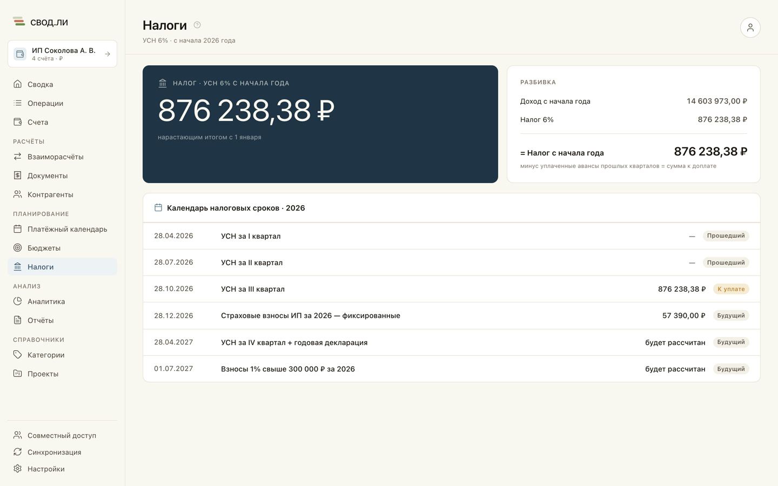Click the date 01.07.2027
The image size is (778, 486).
pos(173,369)
